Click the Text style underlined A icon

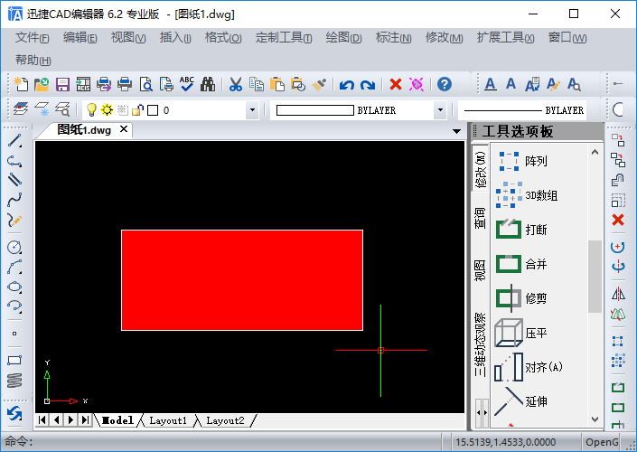pyautogui.click(x=491, y=84)
